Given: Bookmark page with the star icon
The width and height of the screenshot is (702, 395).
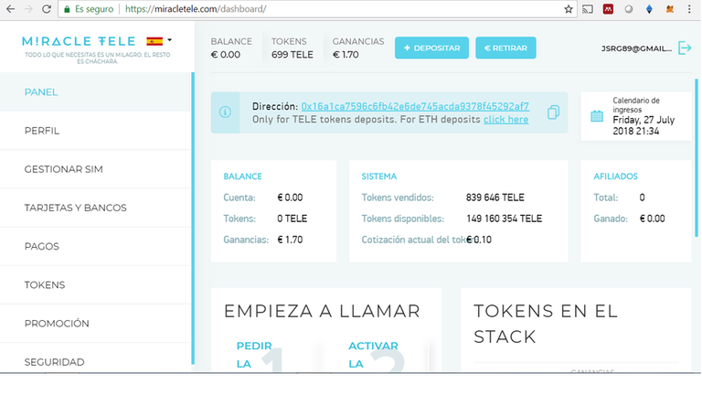Looking at the screenshot, I should (569, 9).
